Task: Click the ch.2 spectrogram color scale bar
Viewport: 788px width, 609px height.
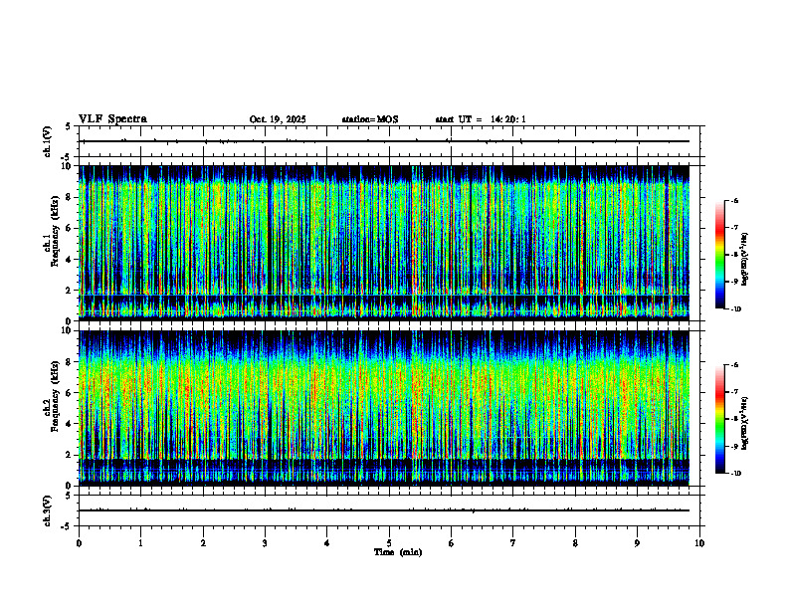Action: point(719,419)
